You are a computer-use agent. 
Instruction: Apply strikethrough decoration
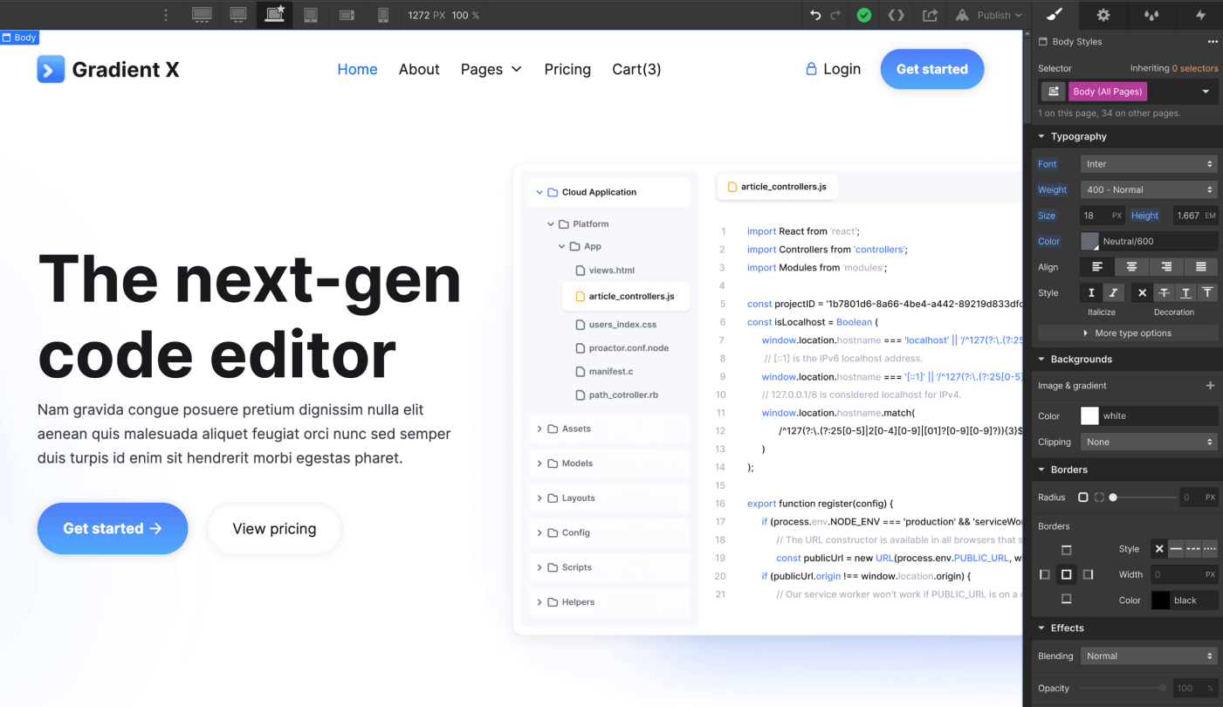(x=1164, y=293)
